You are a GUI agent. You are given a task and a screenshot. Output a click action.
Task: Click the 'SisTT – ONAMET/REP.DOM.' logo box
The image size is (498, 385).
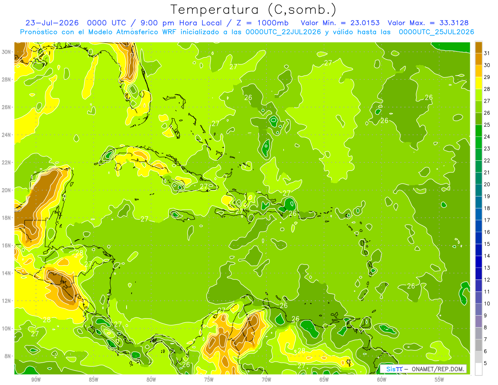[423, 369]
